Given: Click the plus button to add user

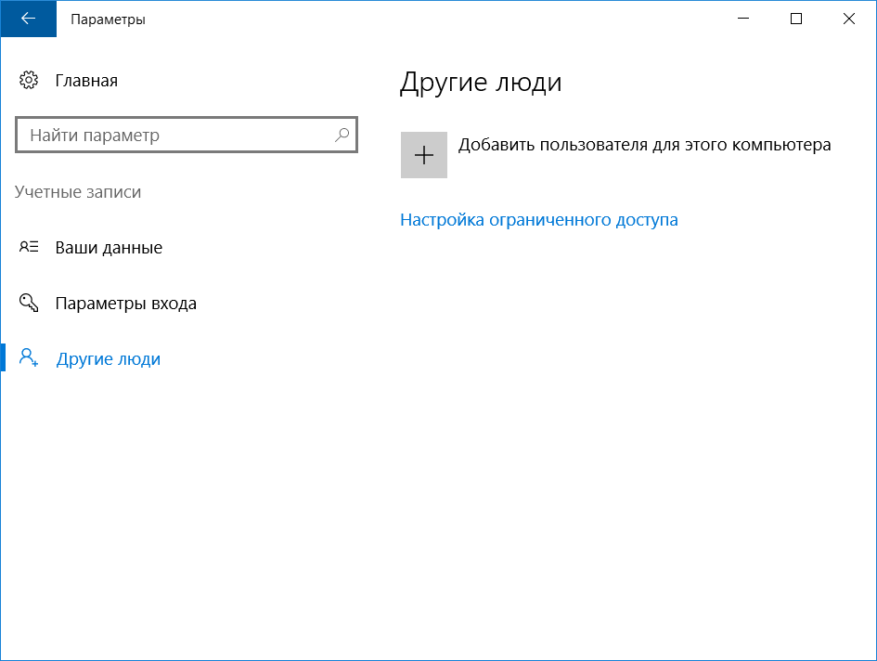Looking at the screenshot, I should [x=424, y=155].
